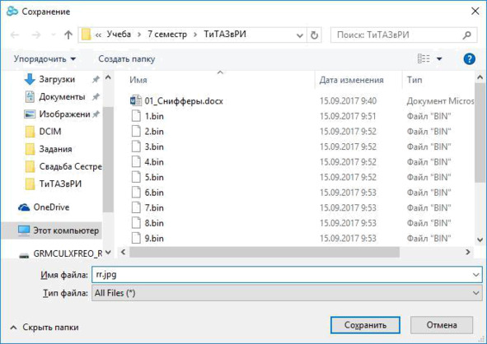Expand the Имя файла dropdown arrow
This screenshot has width=487, height=344.
pyautogui.click(x=475, y=275)
